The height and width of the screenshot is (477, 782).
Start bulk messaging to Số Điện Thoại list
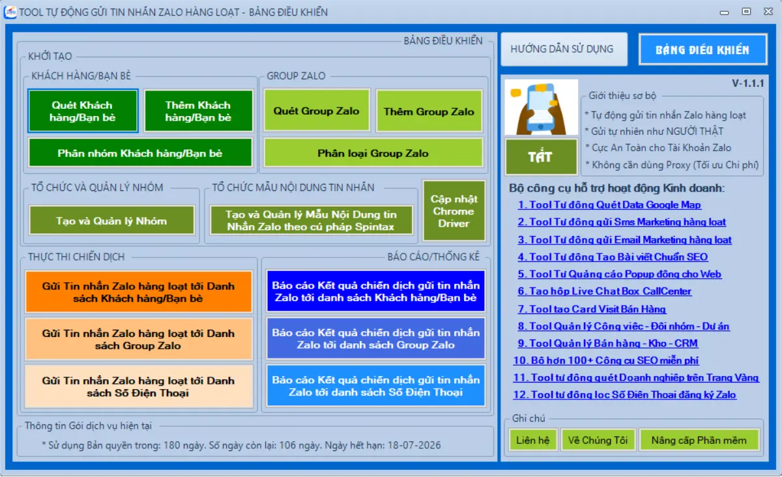click(x=138, y=386)
